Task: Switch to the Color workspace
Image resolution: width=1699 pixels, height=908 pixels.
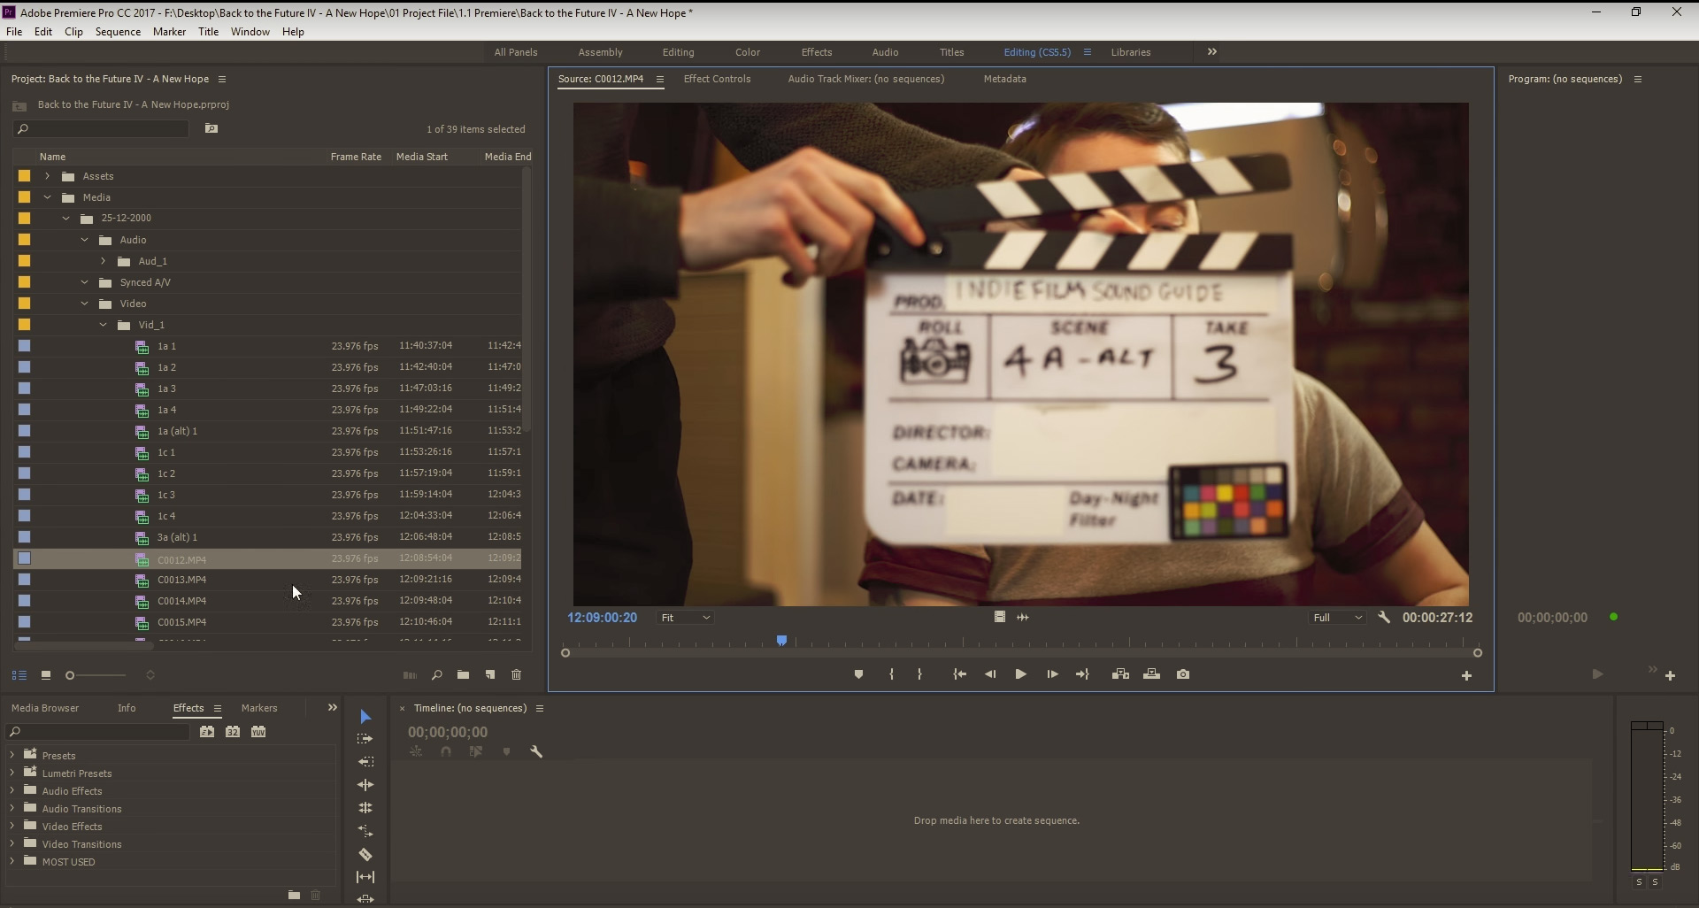Action: pos(748,52)
